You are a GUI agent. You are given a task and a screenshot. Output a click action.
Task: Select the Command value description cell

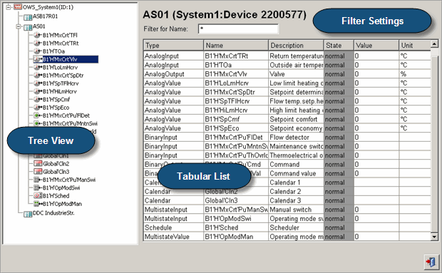click(296, 173)
